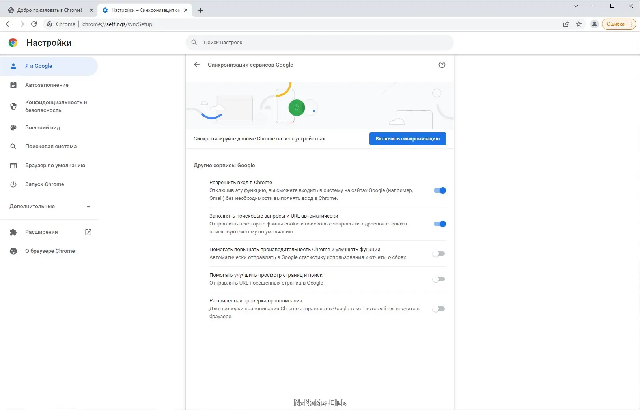Click the browser forward arrow
640x410 pixels.
coord(21,24)
